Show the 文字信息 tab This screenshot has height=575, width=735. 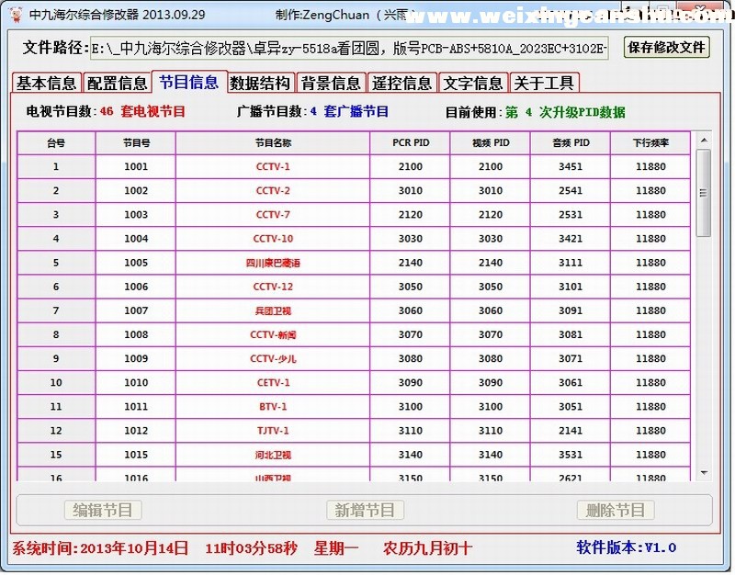click(x=473, y=84)
